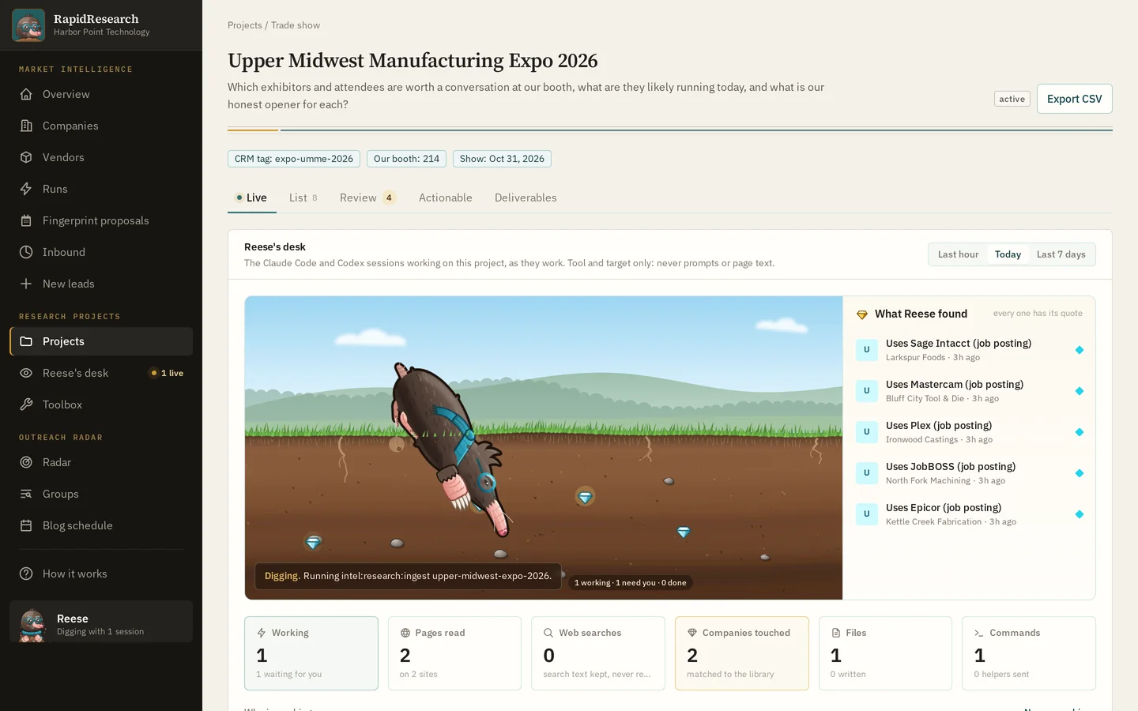Click the Companies building icon
1138x711 pixels.
pos(26,126)
